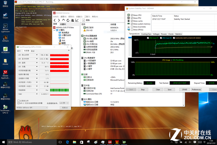The image size is (217, 145).
Task: Click the Windows search box
Action: 32,142
